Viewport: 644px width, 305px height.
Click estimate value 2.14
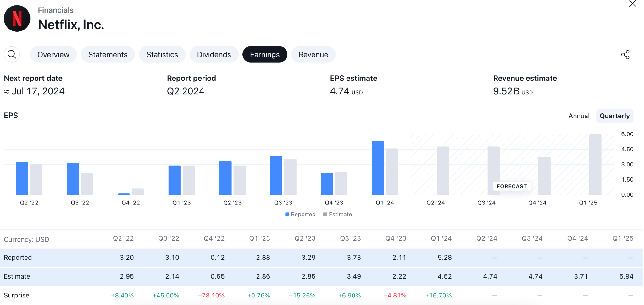[x=172, y=276]
